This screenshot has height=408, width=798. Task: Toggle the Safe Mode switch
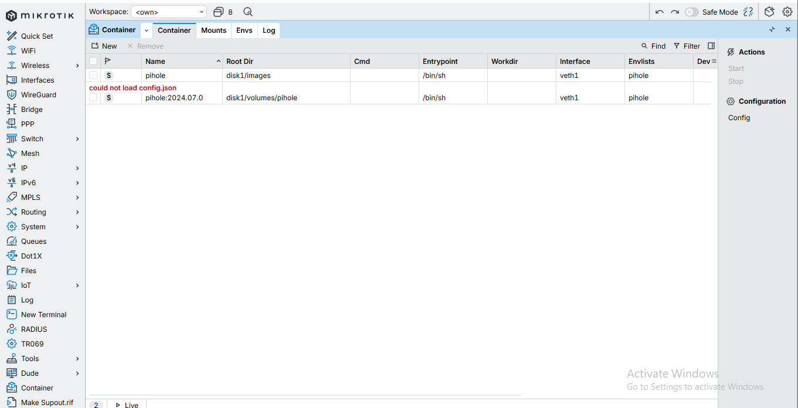(692, 12)
